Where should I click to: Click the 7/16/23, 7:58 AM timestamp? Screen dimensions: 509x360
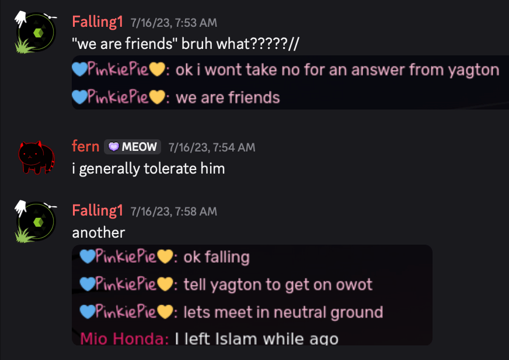[x=174, y=211]
